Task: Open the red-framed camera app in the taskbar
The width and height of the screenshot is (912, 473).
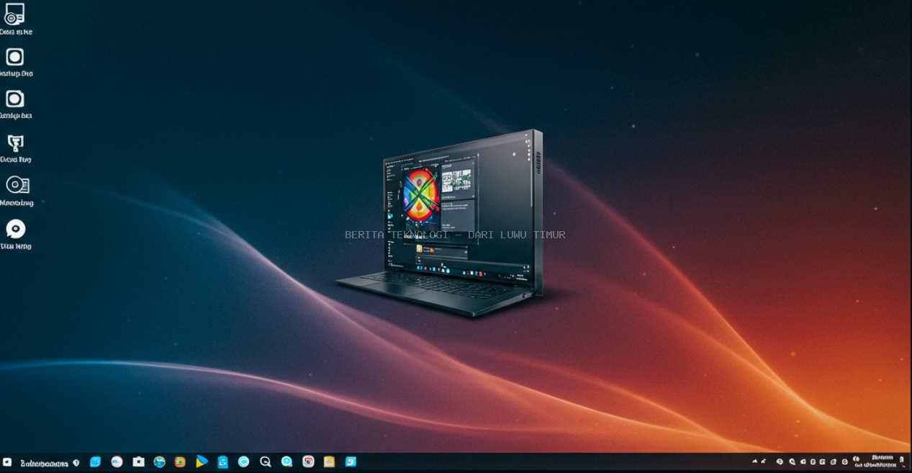Action: click(308, 462)
